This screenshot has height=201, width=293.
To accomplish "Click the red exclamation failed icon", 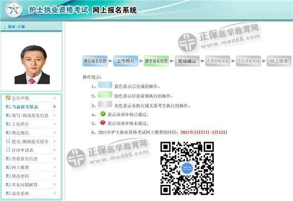I will [x=103, y=123].
